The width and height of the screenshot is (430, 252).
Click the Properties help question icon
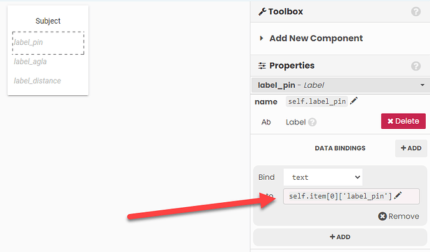pos(416,66)
